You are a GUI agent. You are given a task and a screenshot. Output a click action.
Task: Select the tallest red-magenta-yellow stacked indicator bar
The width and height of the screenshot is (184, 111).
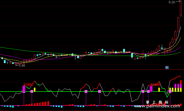click(x=181, y=86)
